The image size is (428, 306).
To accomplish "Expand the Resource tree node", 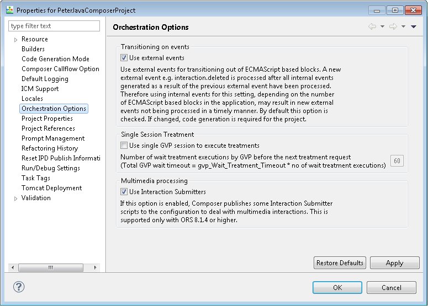I will pos(15,40).
